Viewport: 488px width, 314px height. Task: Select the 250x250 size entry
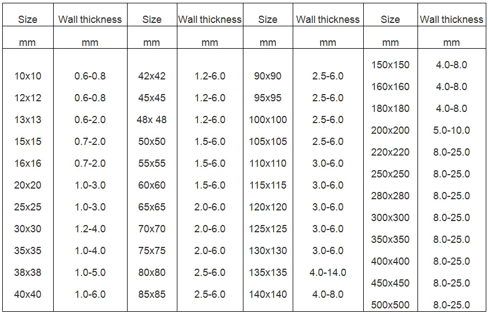coord(390,174)
